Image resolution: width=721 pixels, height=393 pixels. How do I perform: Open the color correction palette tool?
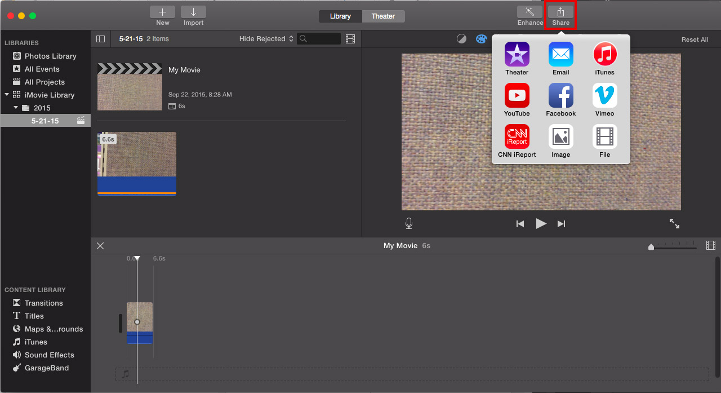tap(481, 39)
